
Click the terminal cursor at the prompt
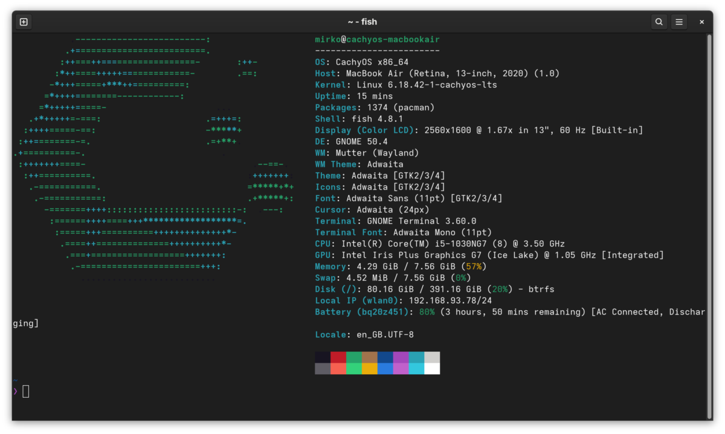click(26, 391)
